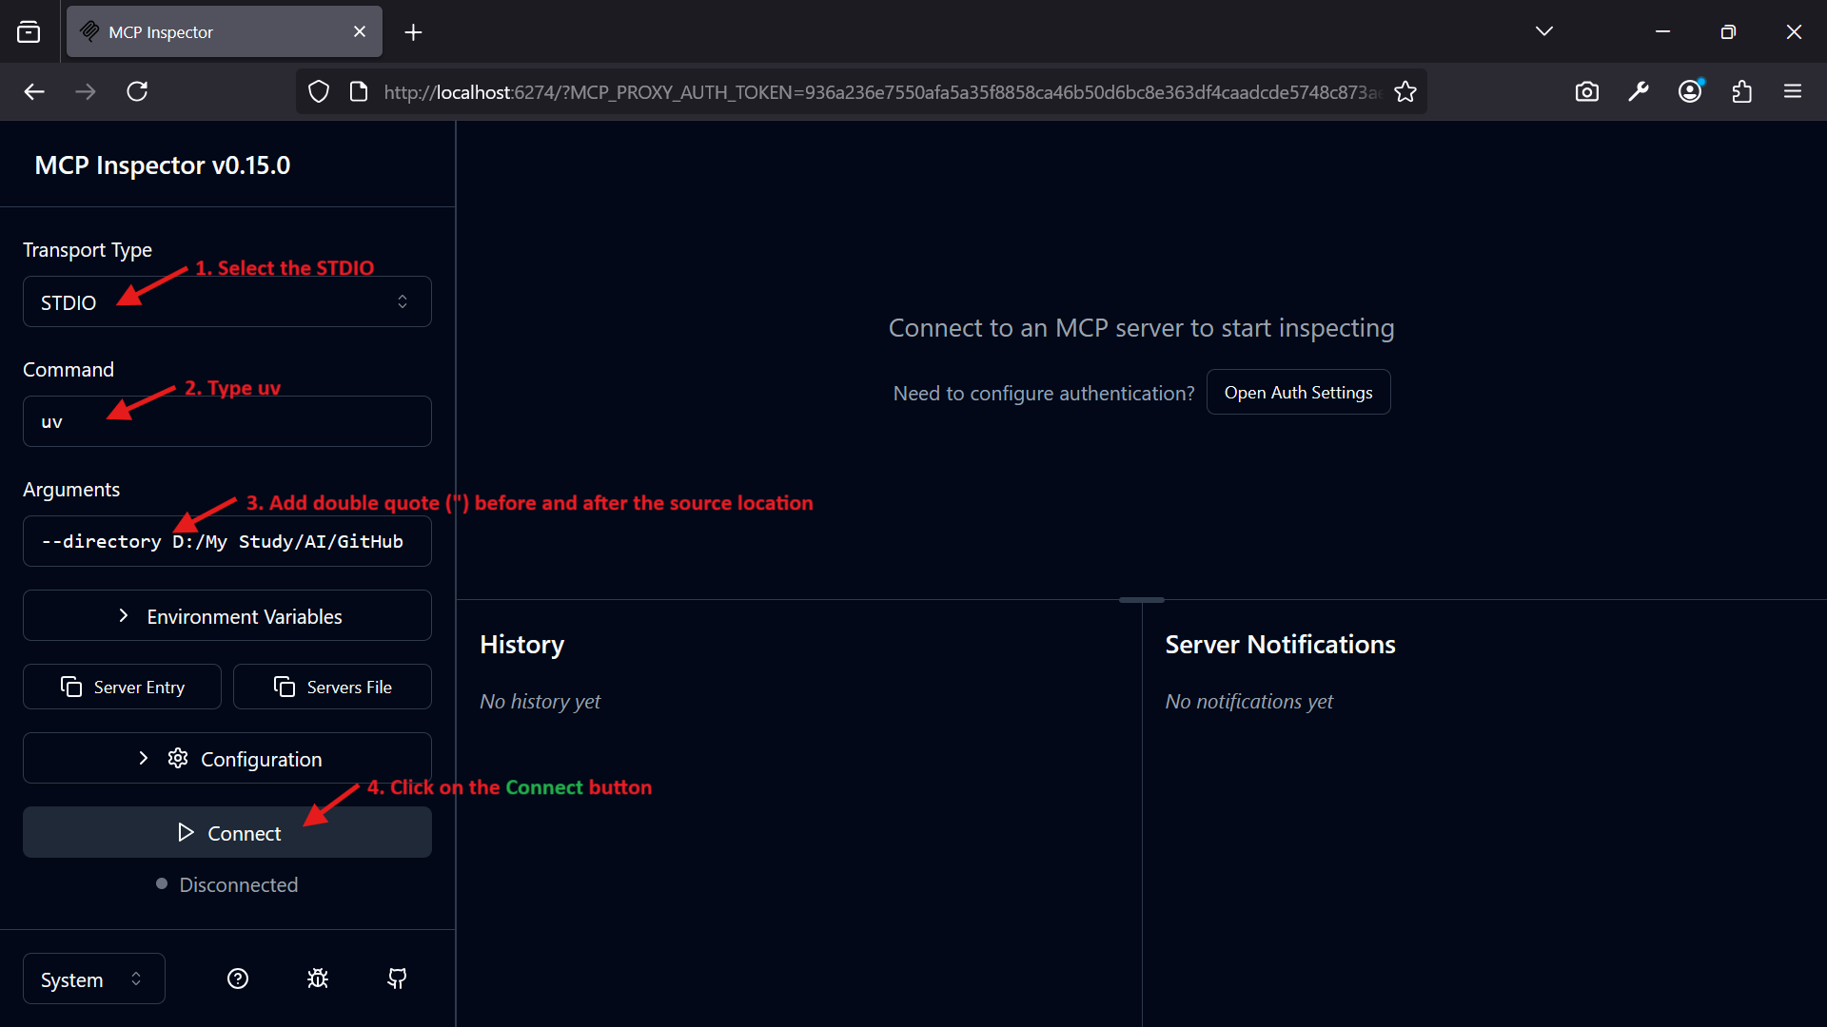Copy Server Entry configuration

tap(122, 687)
